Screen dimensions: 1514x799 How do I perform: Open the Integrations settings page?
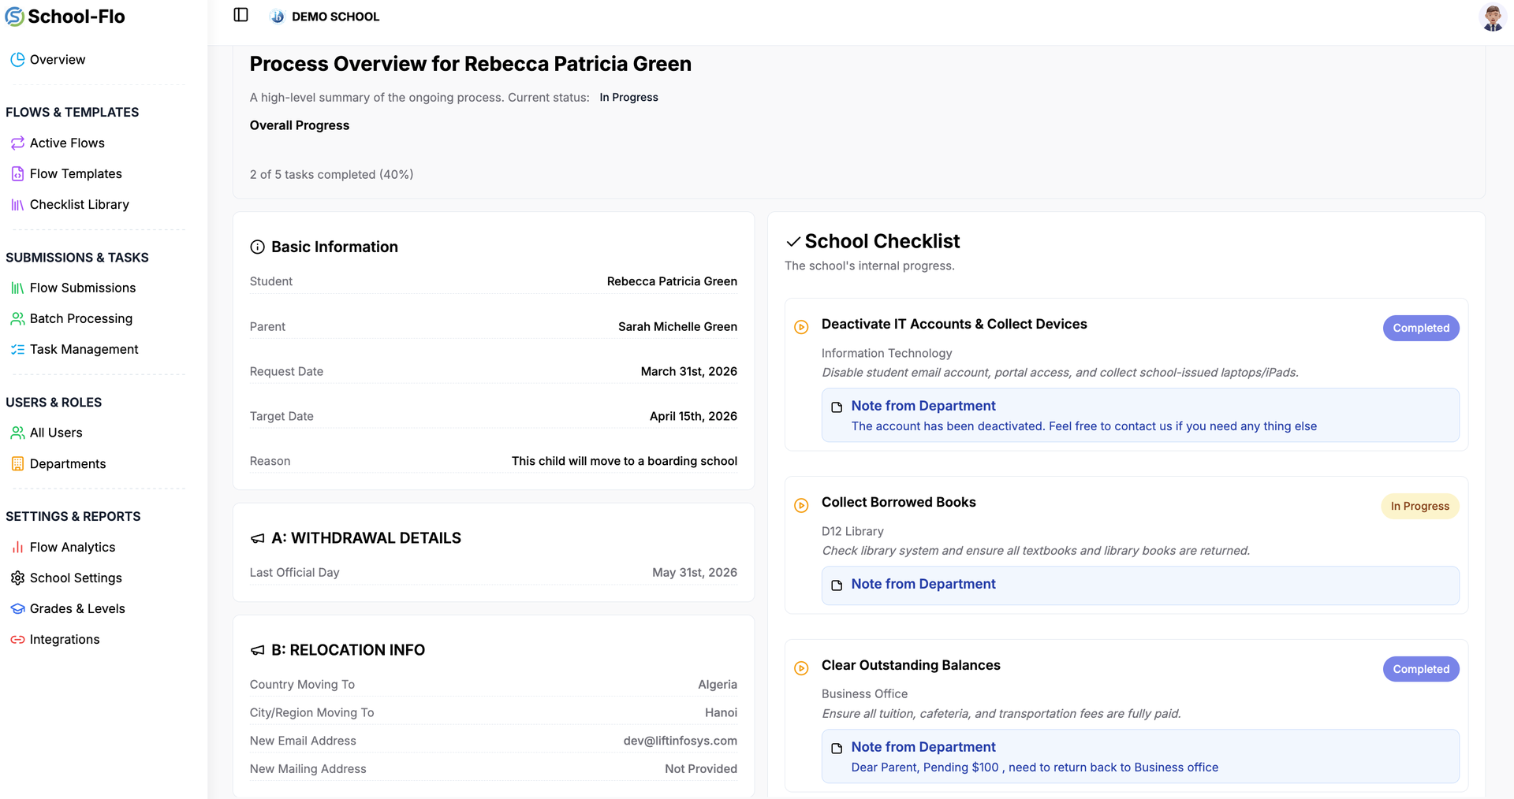(64, 639)
